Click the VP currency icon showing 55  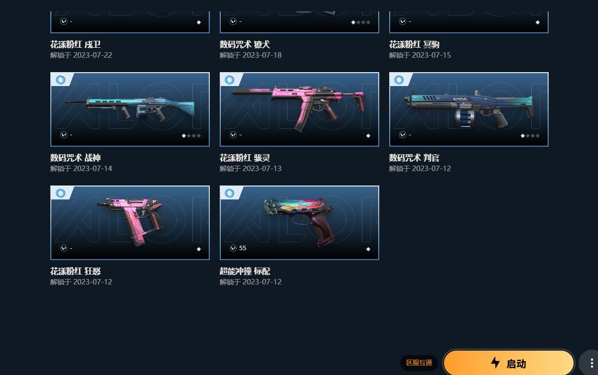233,248
